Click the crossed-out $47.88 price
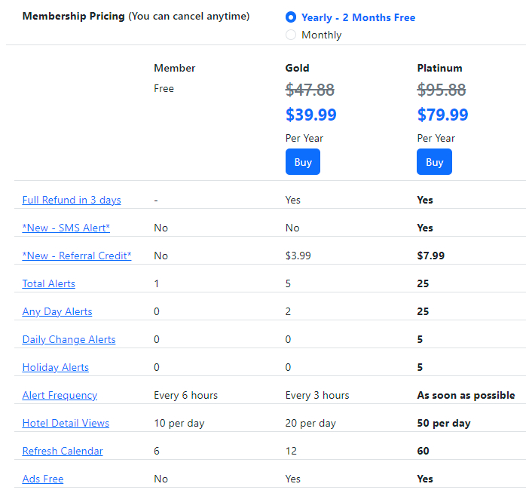Image resolution: width=526 pixels, height=496 pixels. click(310, 90)
